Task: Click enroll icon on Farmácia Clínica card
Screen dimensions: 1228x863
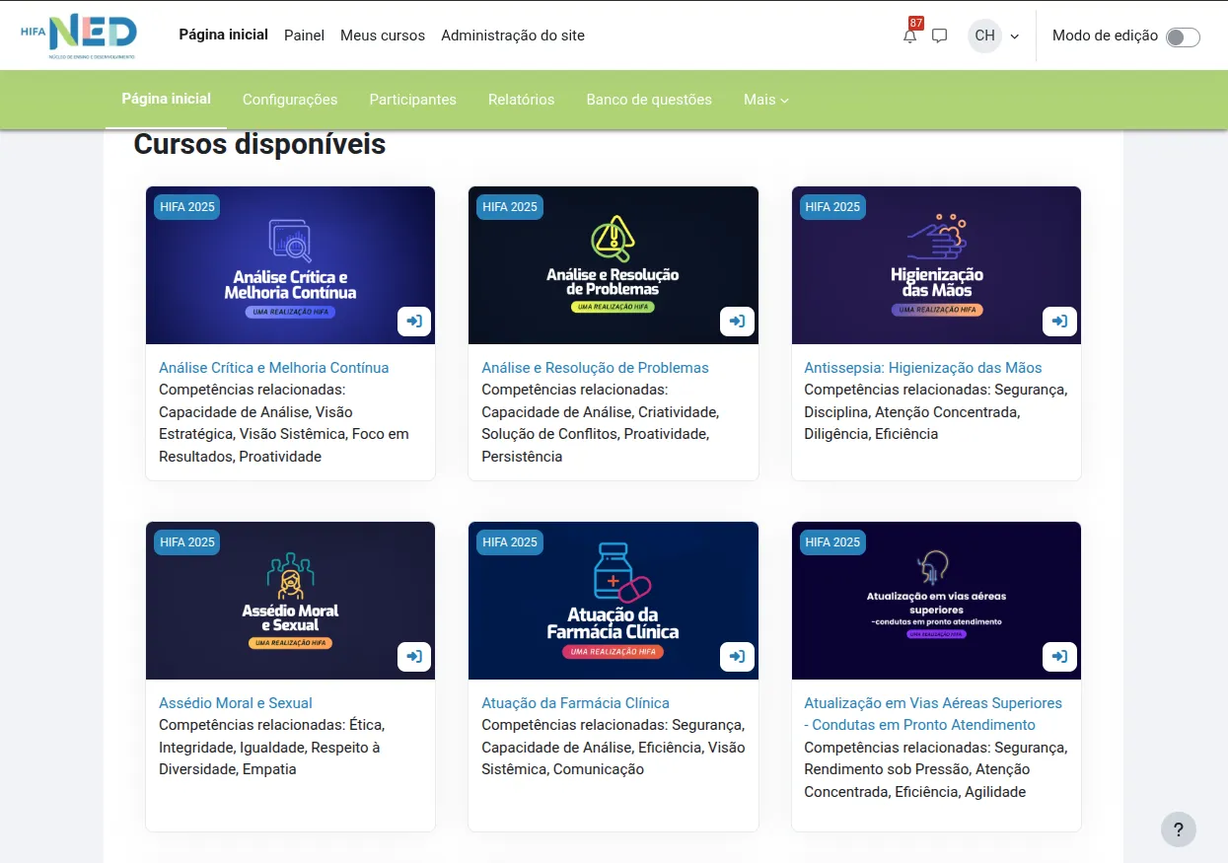Action: coord(737,657)
